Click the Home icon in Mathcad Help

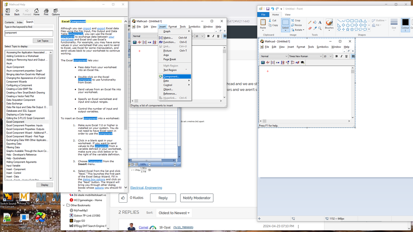coord(36,12)
